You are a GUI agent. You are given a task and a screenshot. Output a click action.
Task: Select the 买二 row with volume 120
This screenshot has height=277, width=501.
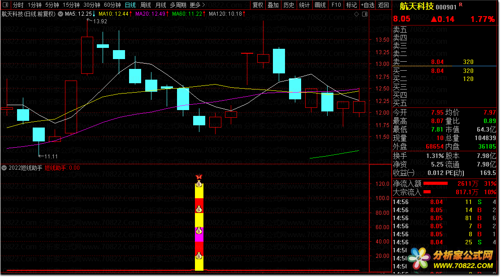click(x=445, y=79)
